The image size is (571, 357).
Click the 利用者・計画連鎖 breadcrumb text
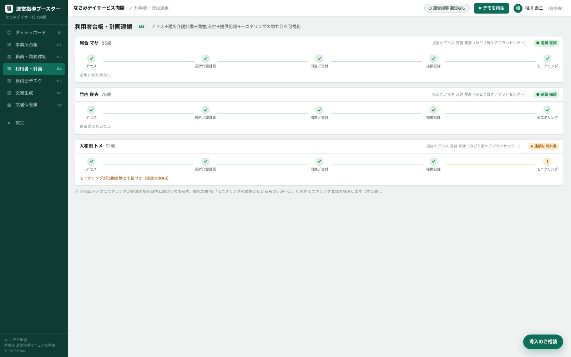coord(151,8)
